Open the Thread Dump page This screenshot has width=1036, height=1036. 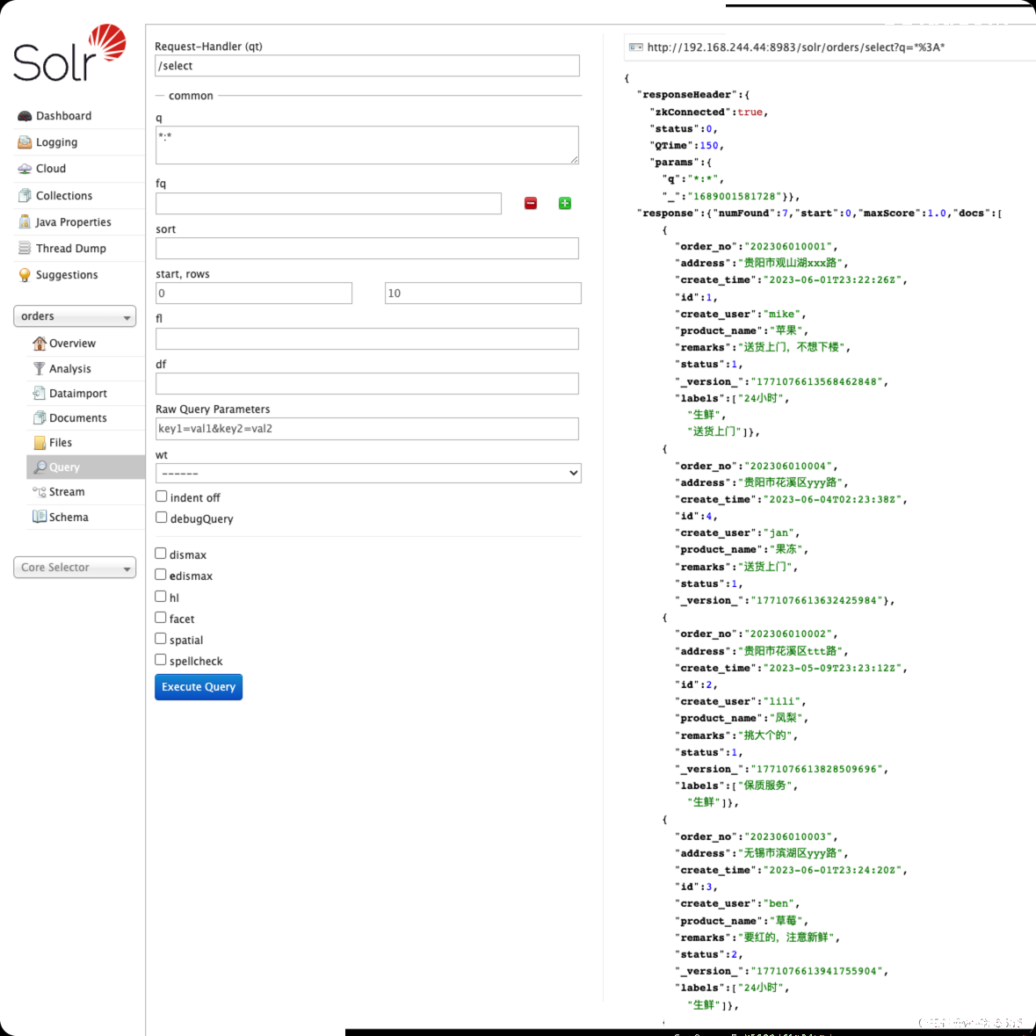point(70,249)
